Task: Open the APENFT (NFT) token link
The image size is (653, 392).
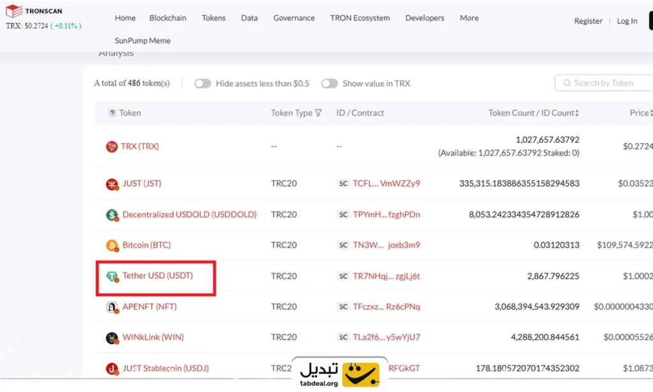Action: 149,306
